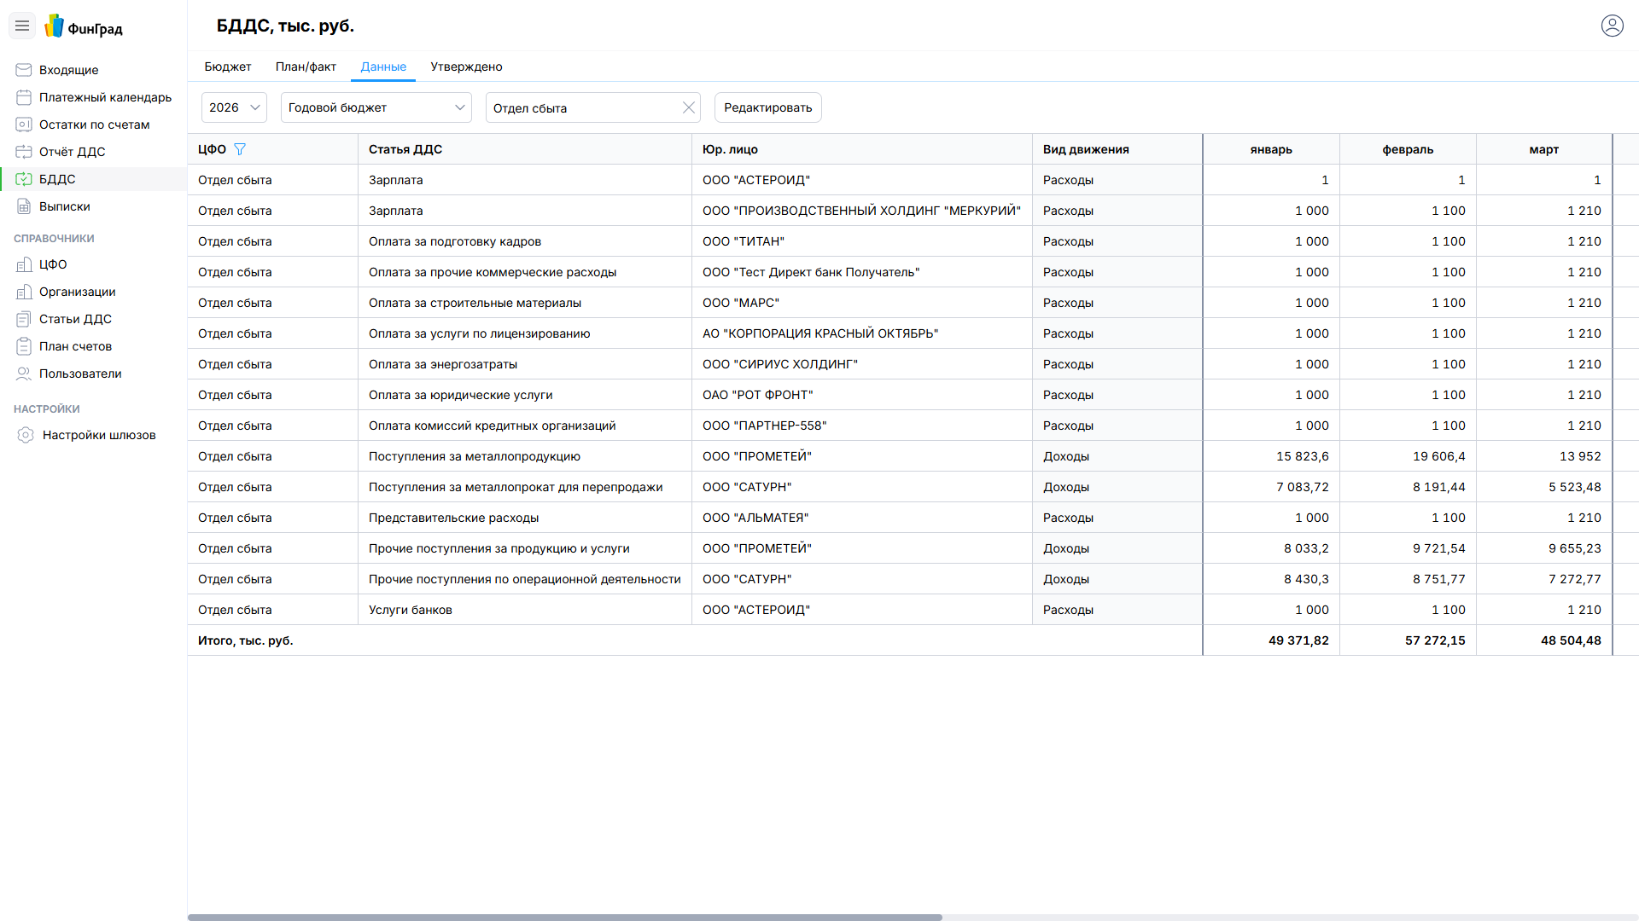Click the ЦФО column filter funnel icon
This screenshot has height=921, width=1639.
(x=240, y=149)
